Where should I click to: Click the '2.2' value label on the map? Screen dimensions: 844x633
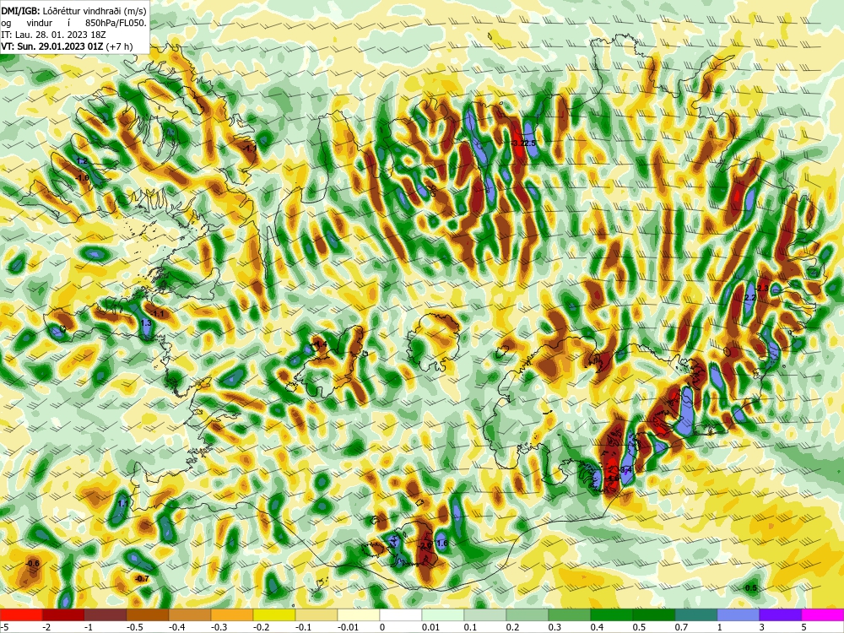click(749, 298)
